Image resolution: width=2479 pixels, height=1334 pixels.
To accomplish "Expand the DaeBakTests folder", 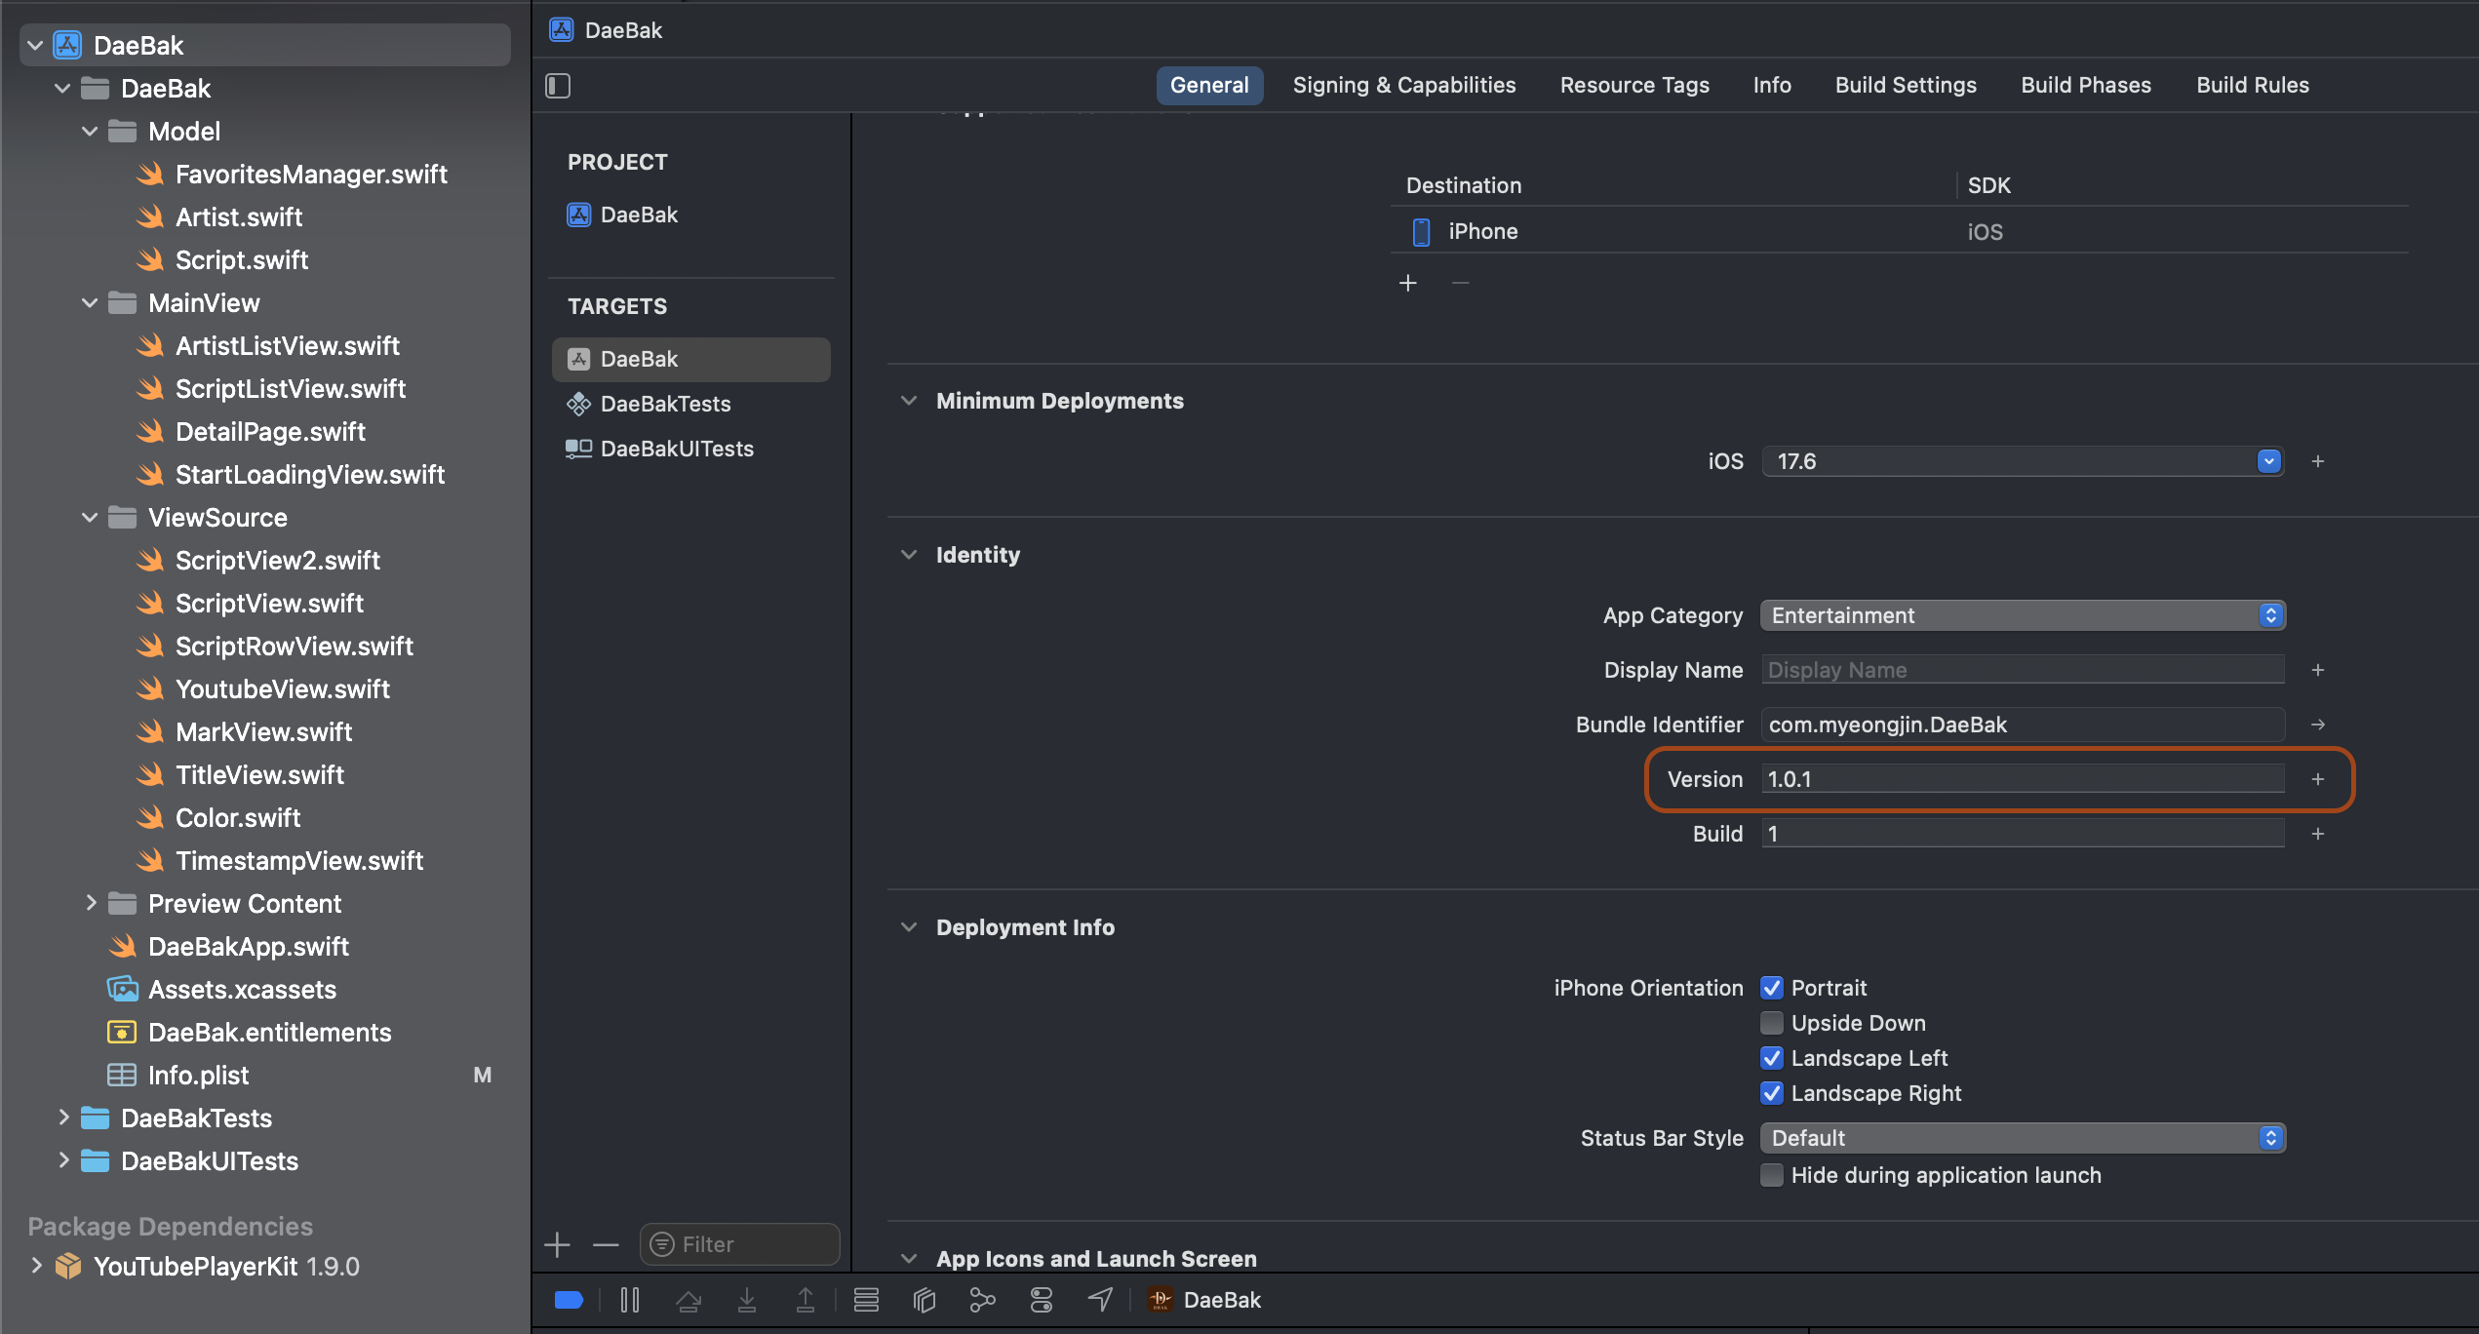I will coord(62,1118).
